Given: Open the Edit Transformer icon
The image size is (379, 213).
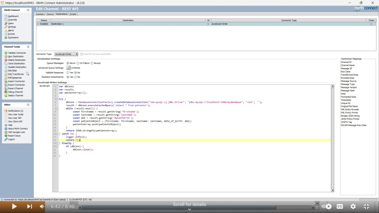Looking at the screenshot, I should tap(6, 74).
